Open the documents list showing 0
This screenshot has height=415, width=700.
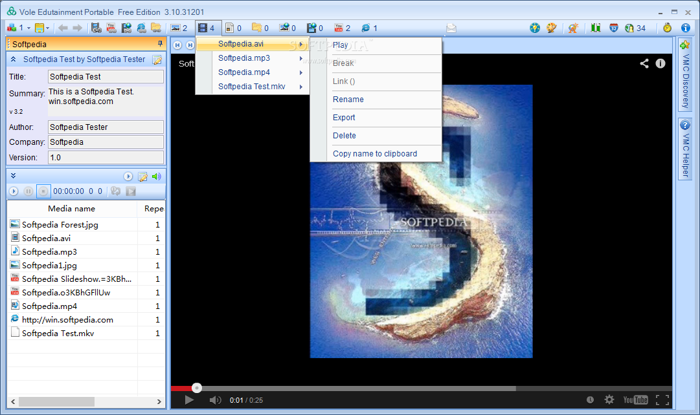pos(234,28)
